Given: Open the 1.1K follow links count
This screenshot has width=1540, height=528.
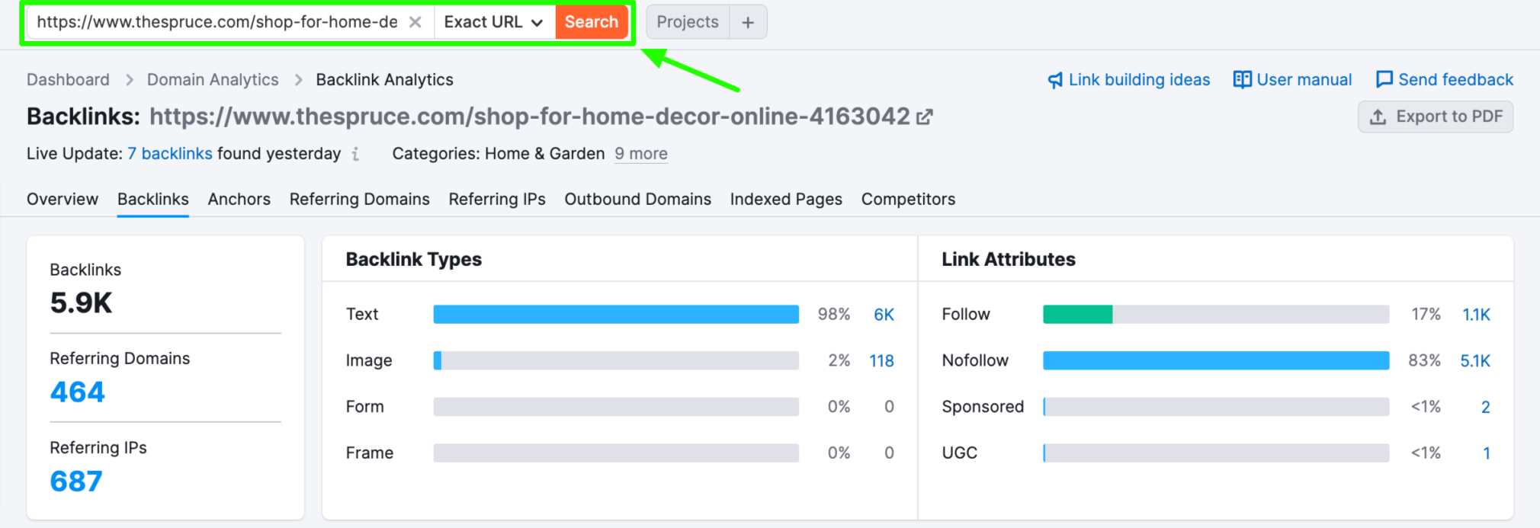Looking at the screenshot, I should (1476, 315).
